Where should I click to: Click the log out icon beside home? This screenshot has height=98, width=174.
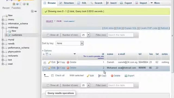[17, 4]
